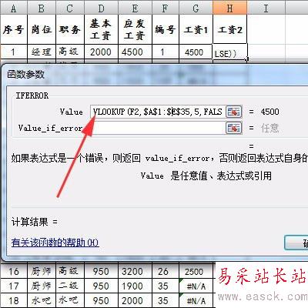Click the #N/A cell in row 18
The height and width of the screenshot is (308, 308).
click(x=196, y=300)
